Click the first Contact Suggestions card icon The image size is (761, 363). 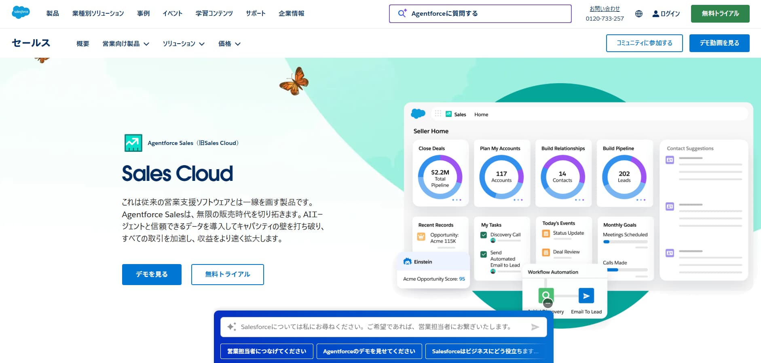pyautogui.click(x=670, y=160)
